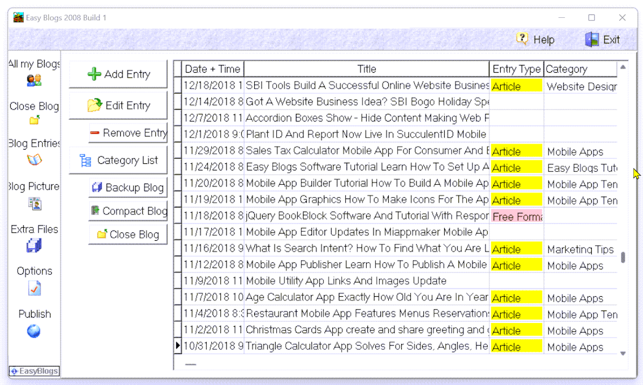
Task: Click the Close Blog button in the entry panel
Action: click(x=128, y=234)
